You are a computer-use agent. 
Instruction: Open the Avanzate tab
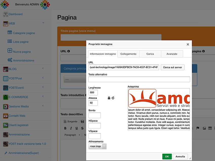(172, 54)
